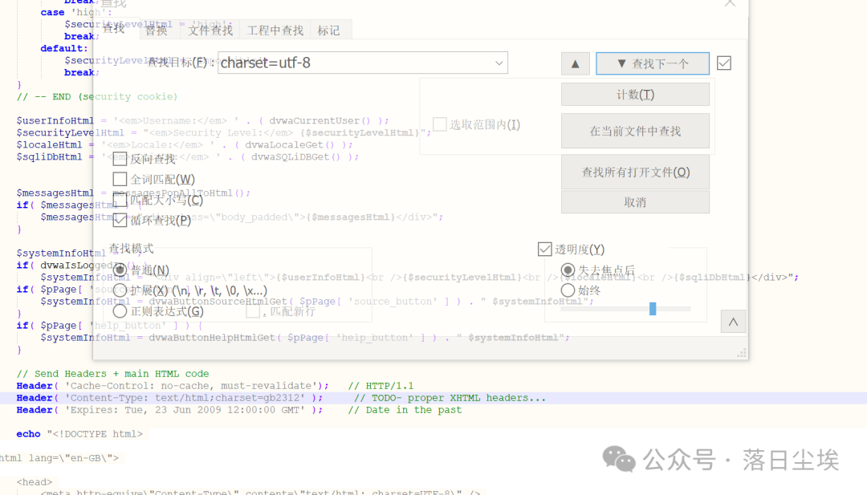Open the 文件查找 tab
This screenshot has width=867, height=495.
(210, 30)
